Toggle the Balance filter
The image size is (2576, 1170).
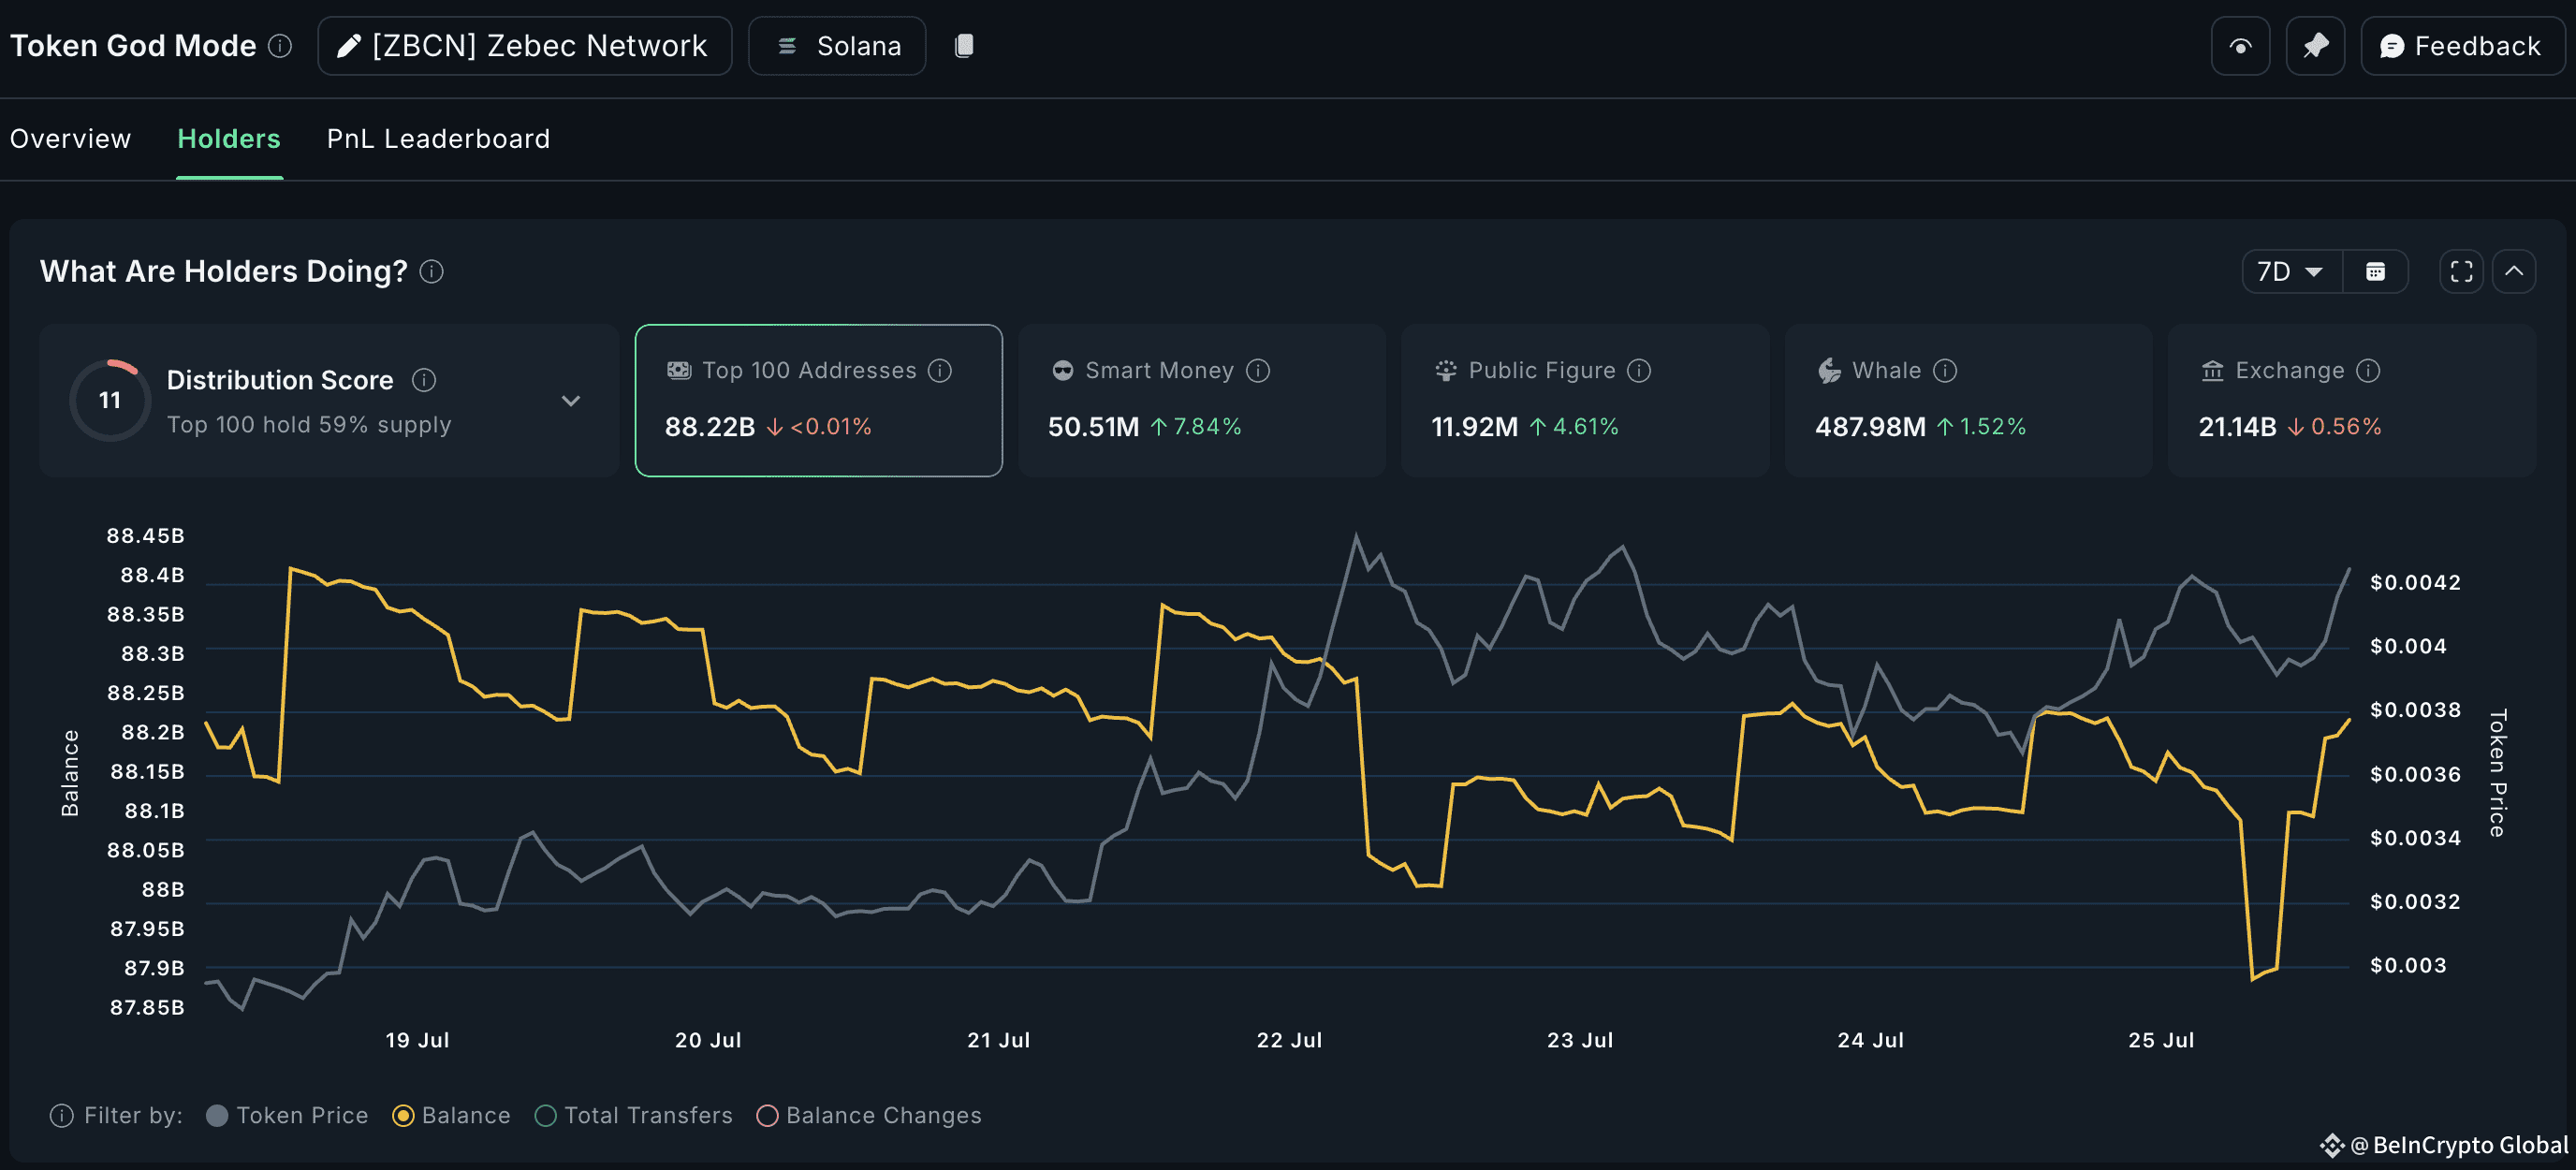click(453, 1116)
